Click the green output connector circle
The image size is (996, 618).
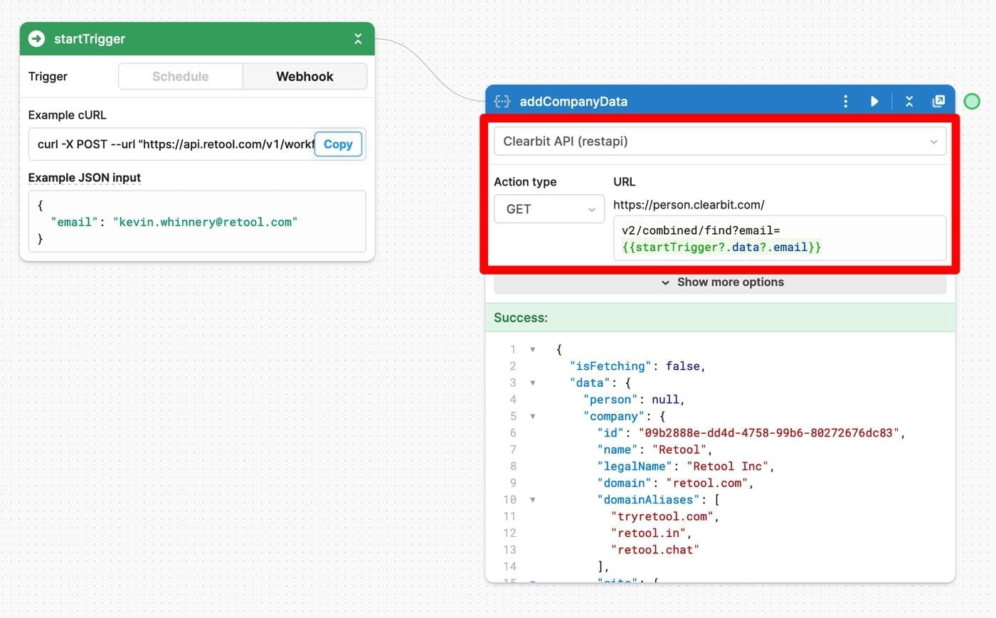pos(972,101)
